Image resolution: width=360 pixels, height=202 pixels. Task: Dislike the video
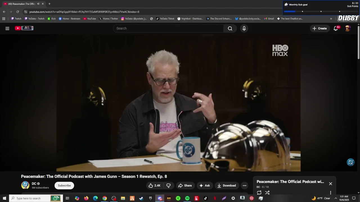click(168, 185)
